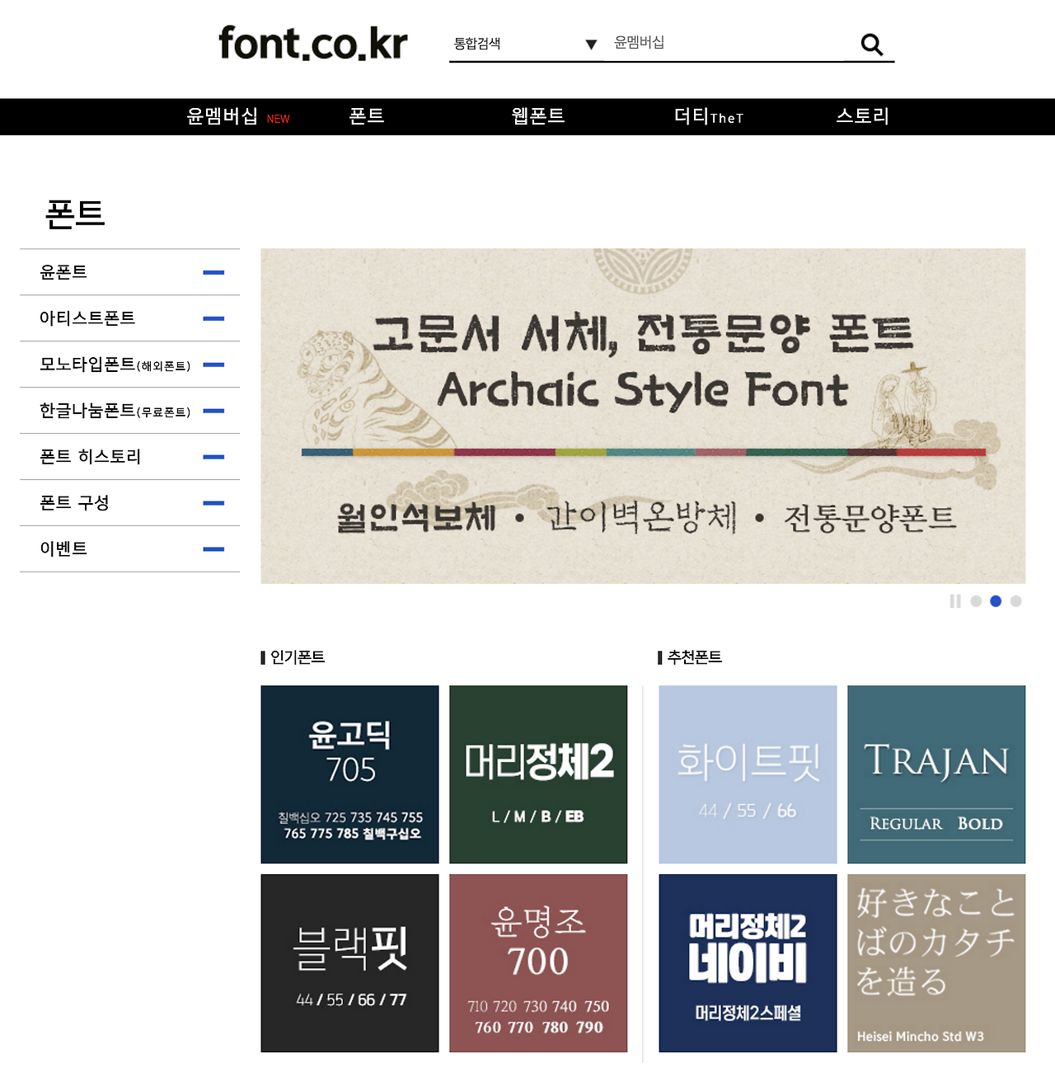Open the green 머리정체2 L/M/B/EB tile

coord(538,774)
